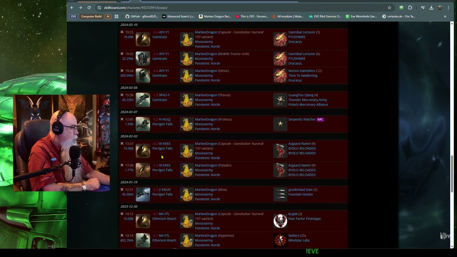Viewport: 457px width, 257px height.
Task: Bookmark this page with the star icon
Action: (x=389, y=7)
